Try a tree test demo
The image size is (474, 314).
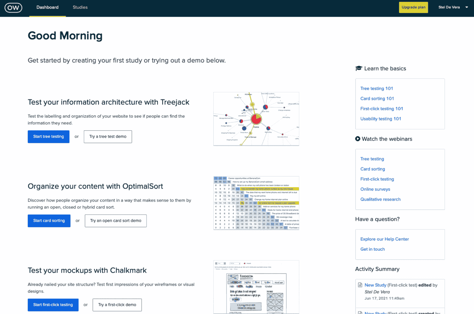(x=108, y=137)
